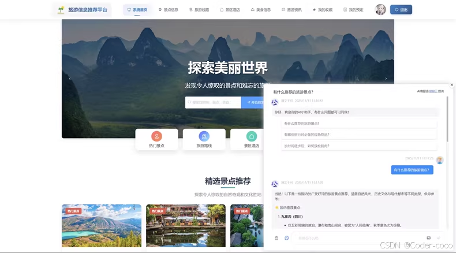The image size is (456, 253).
Task: Open the 美食信息 nav tab
Action: 260,10
